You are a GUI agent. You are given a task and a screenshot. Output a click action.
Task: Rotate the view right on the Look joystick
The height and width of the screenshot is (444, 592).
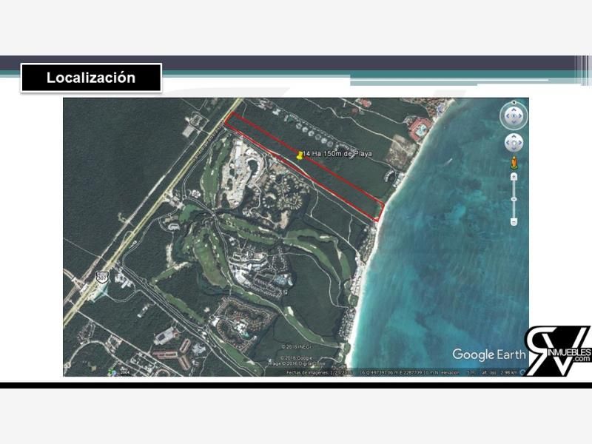pyautogui.click(x=520, y=116)
